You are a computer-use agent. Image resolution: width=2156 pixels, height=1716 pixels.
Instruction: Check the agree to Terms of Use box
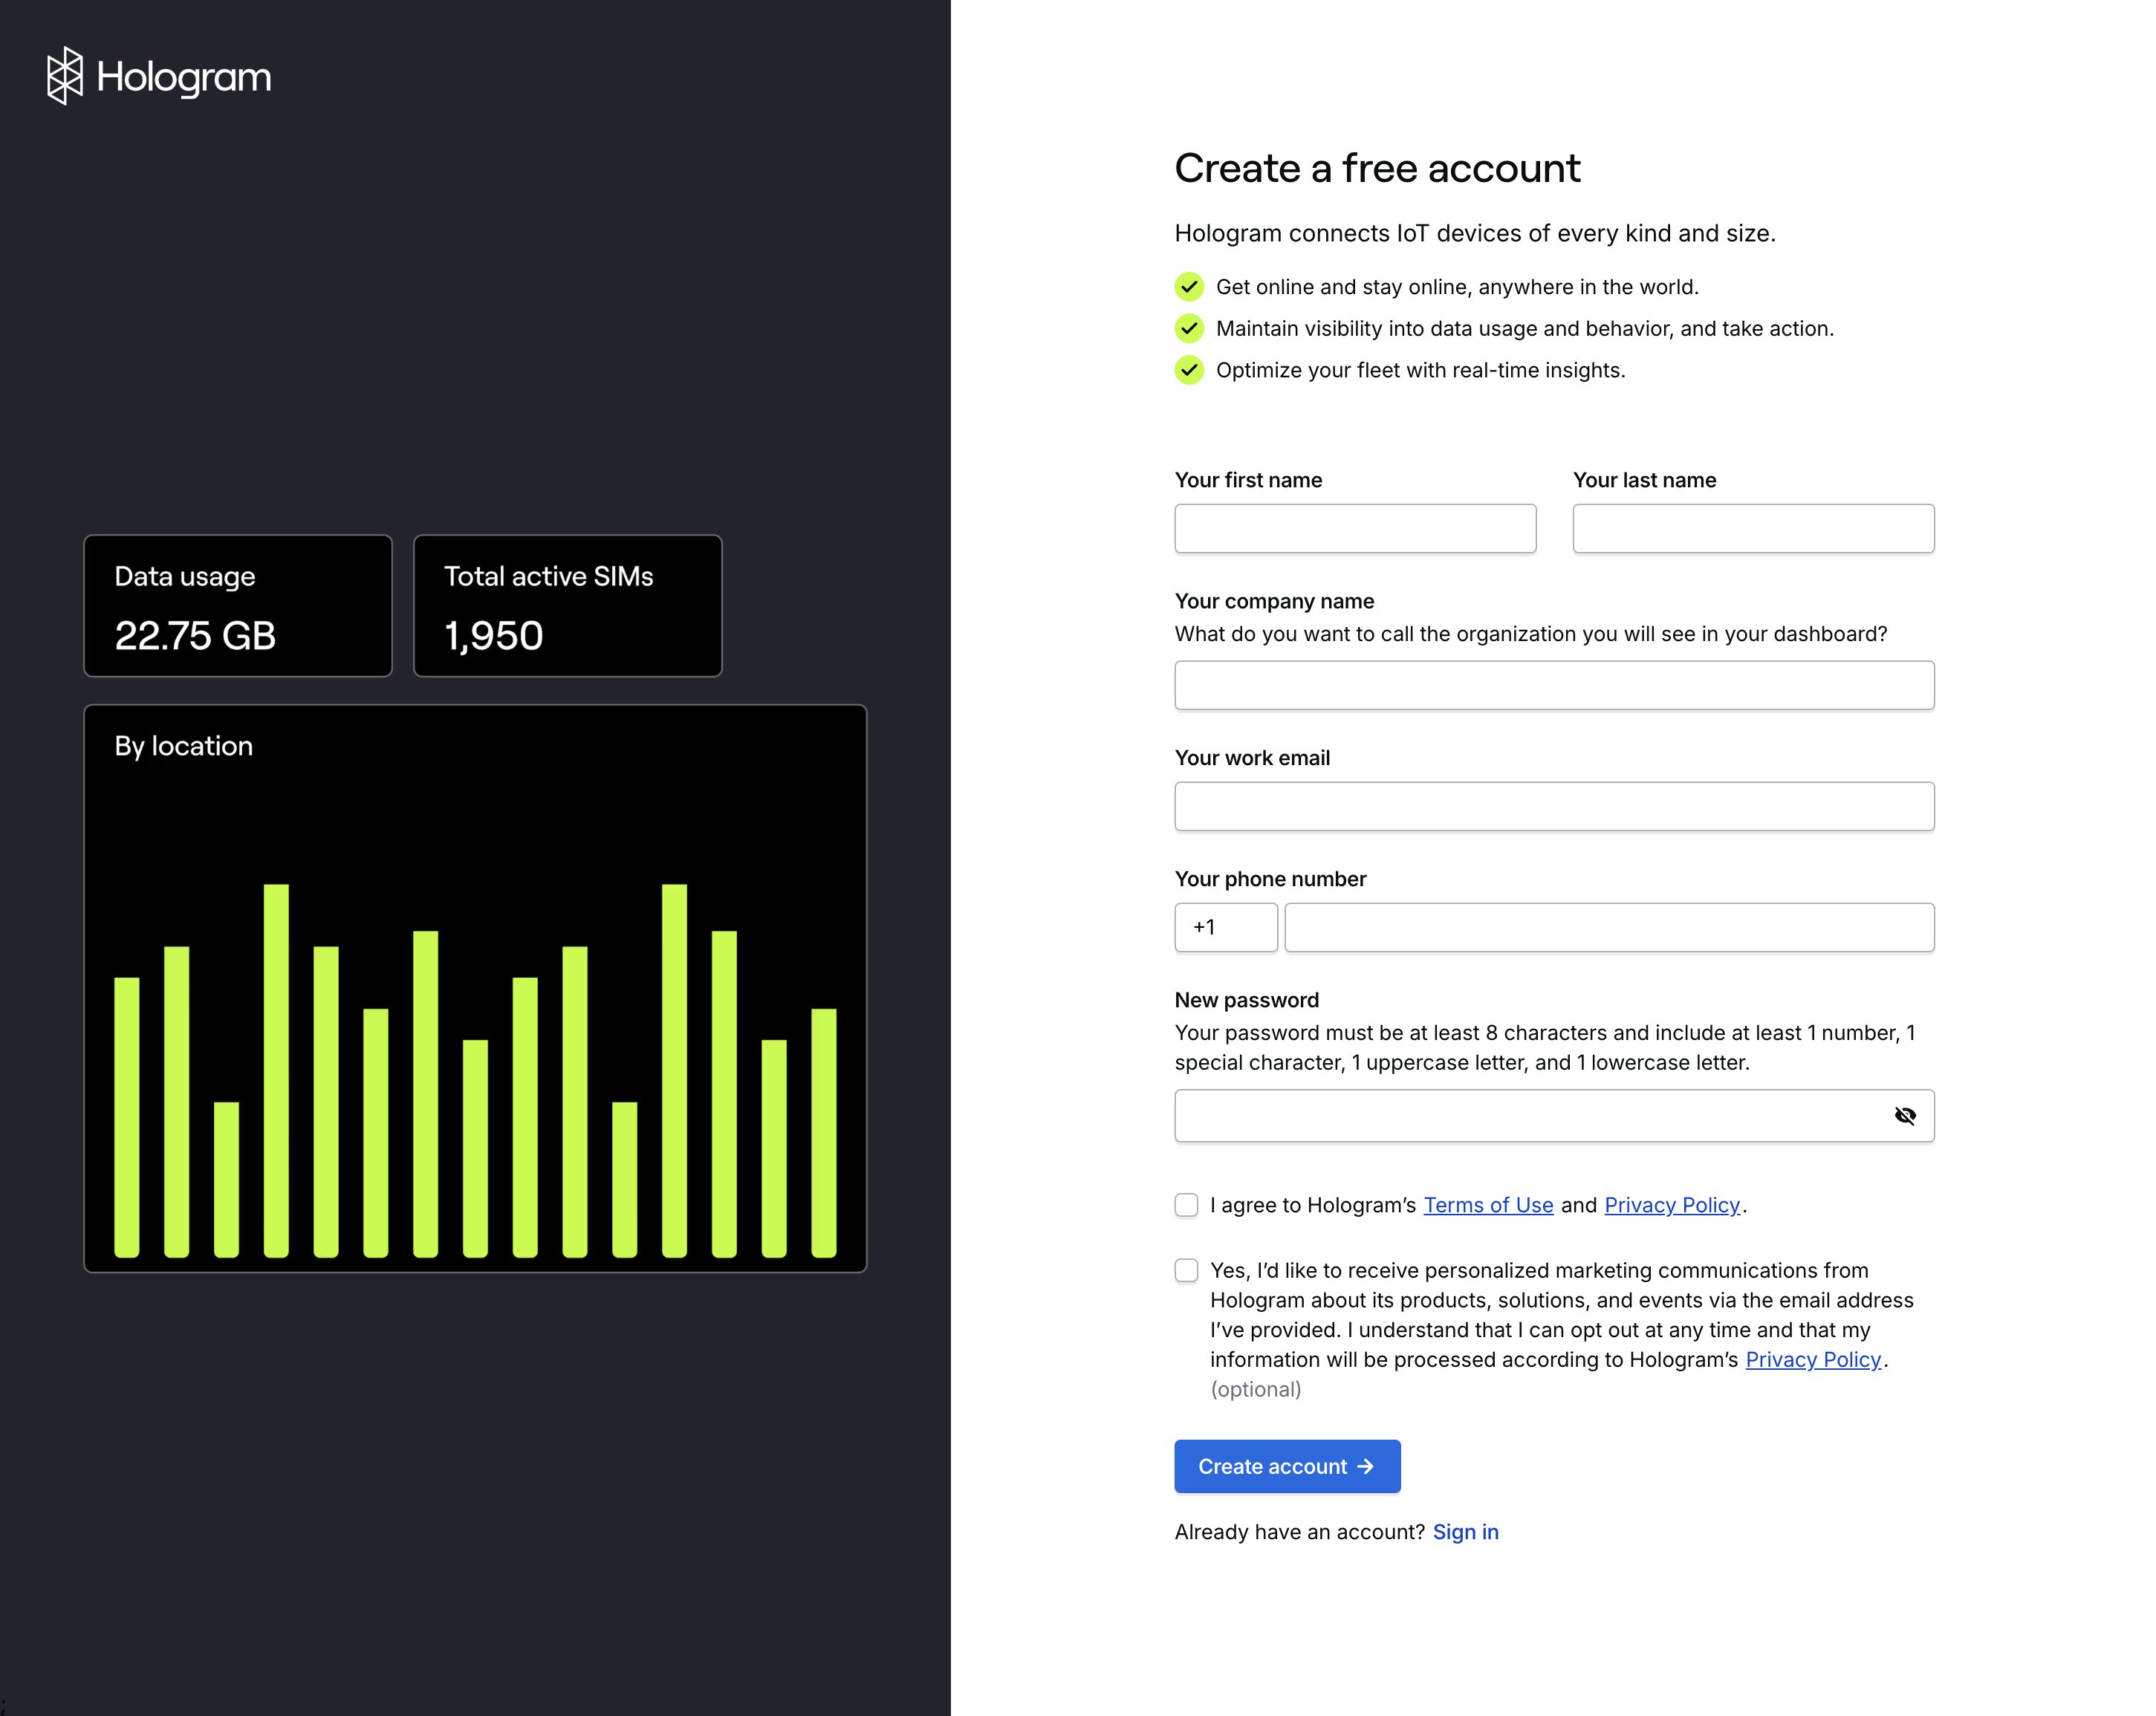click(x=1186, y=1205)
